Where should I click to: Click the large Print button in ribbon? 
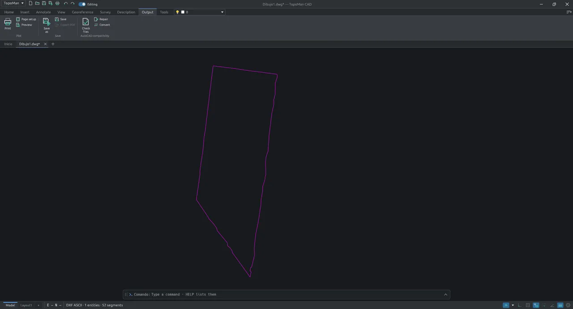click(8, 24)
